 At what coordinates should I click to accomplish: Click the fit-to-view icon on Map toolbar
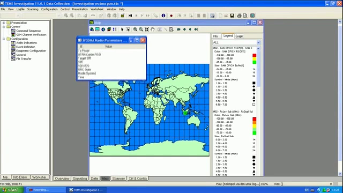pyautogui.click(x=147, y=29)
